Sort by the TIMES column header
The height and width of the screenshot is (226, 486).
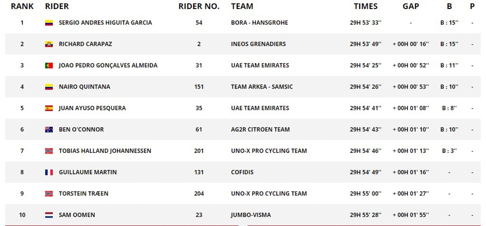pyautogui.click(x=365, y=6)
